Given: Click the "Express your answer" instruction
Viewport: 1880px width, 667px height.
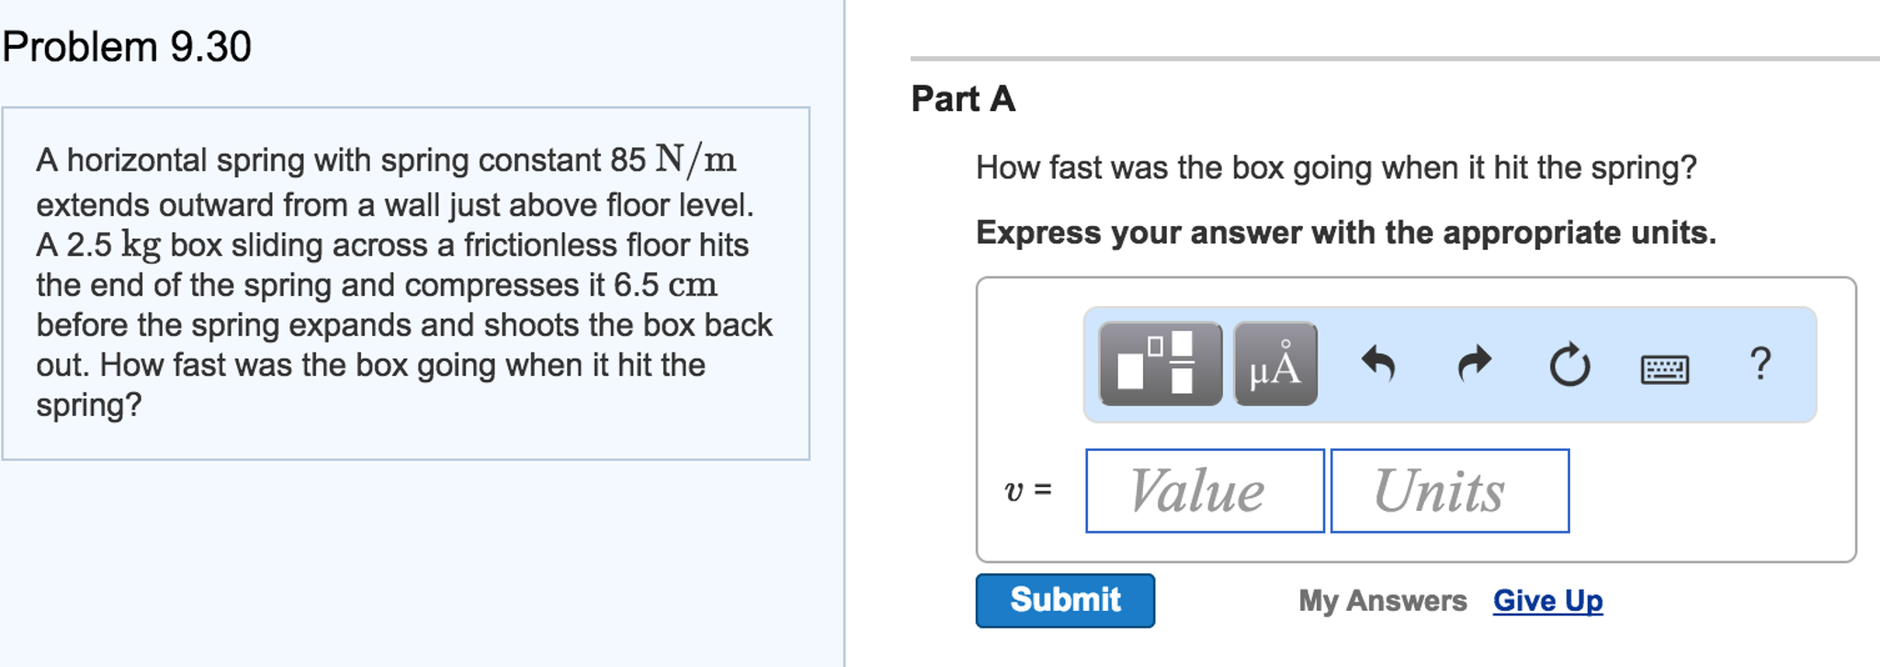Looking at the screenshot, I should [1345, 232].
